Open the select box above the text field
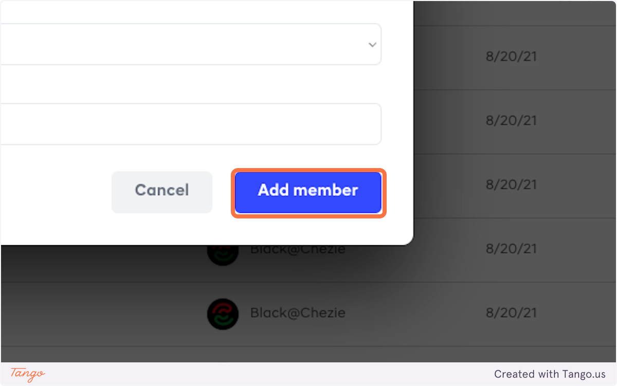Image resolution: width=617 pixels, height=386 pixels. tap(190, 45)
